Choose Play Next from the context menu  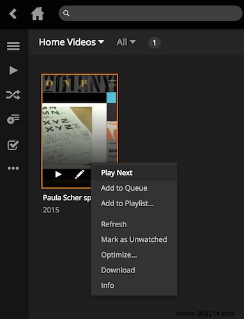pos(134,173)
